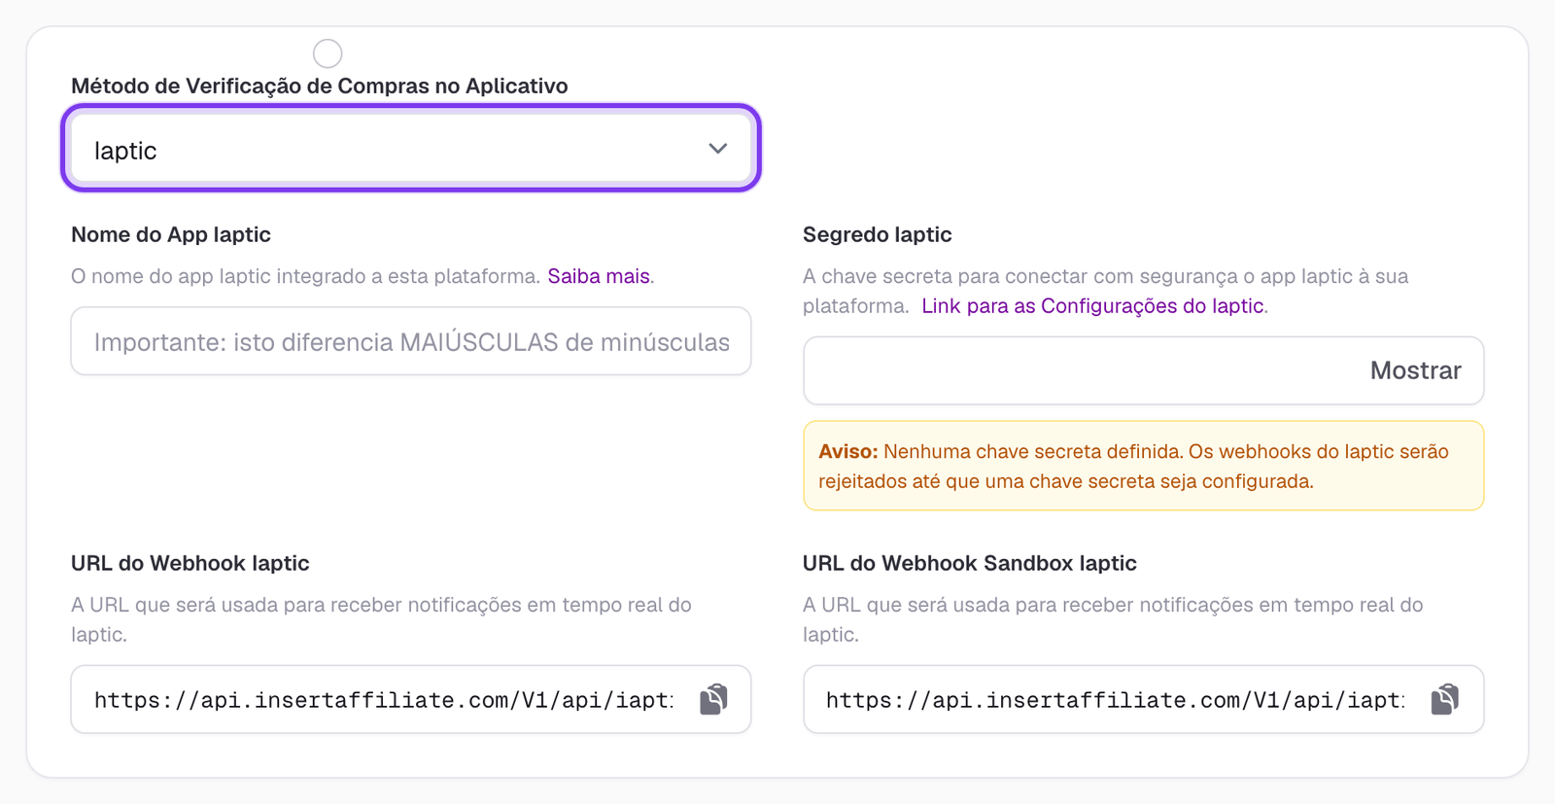Click the 'Método de Verificação de Compras no Aplicativo' label

320,86
